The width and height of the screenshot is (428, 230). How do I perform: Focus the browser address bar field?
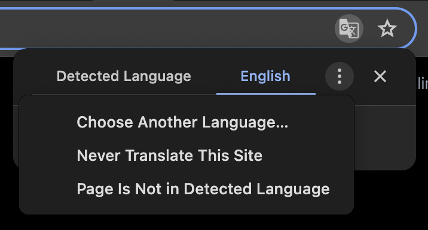coord(164,29)
